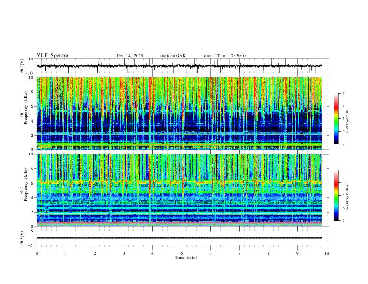
Task: Click inside the ch.2 spectrogram panel
Action: click(179, 190)
